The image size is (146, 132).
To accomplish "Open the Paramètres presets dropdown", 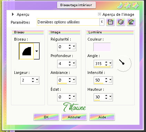I will click(102, 22).
